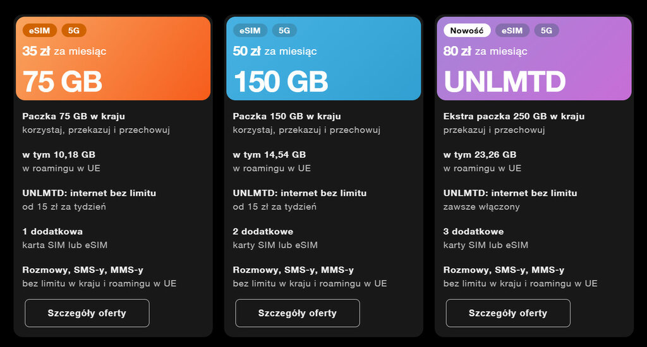
Task: Click the 35 zł za miesiąc price
Action: point(64,51)
